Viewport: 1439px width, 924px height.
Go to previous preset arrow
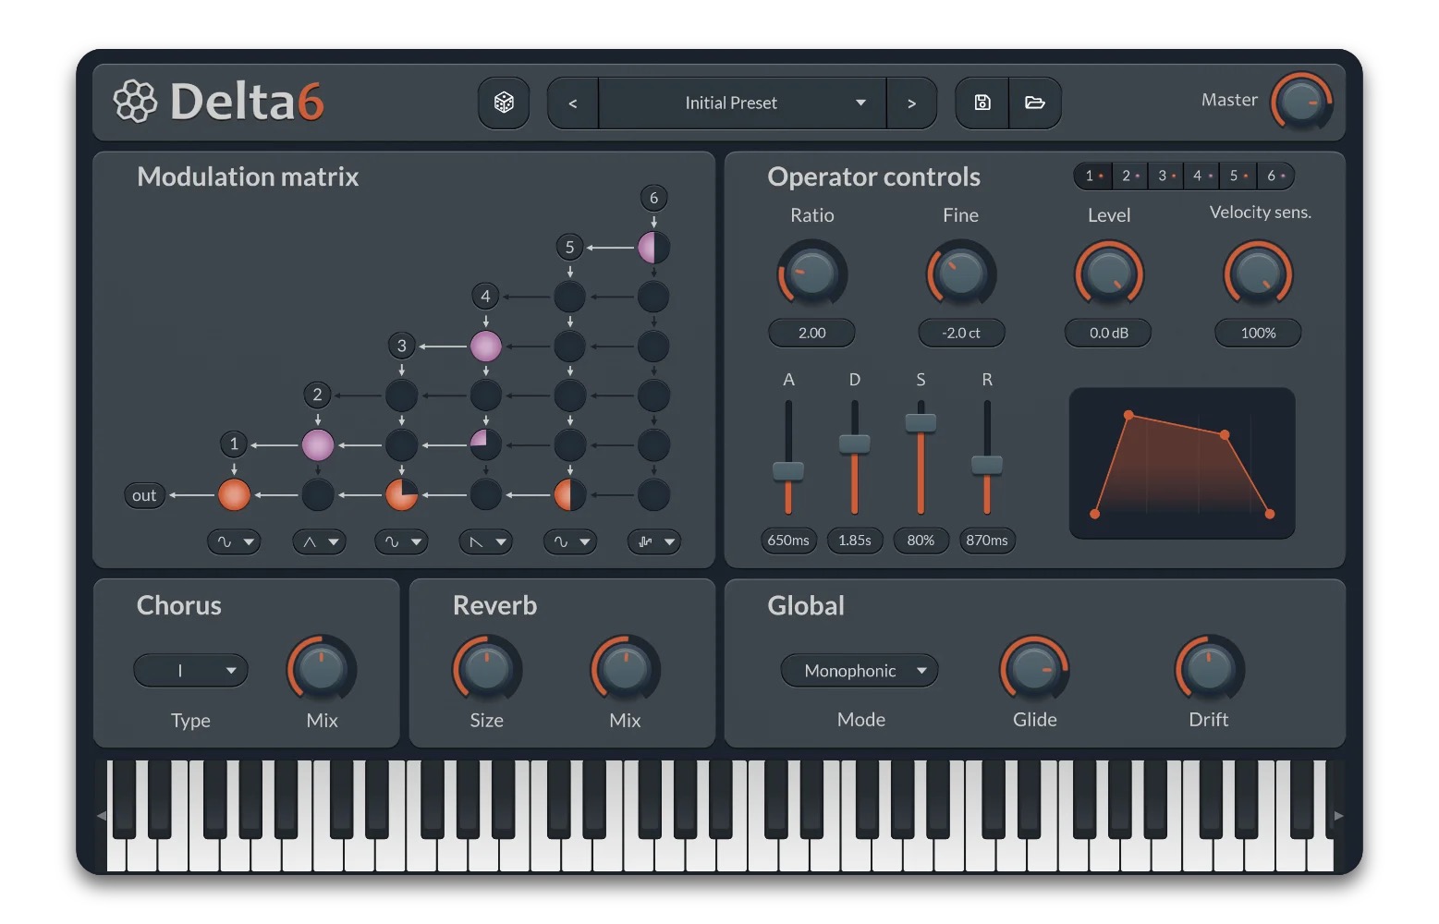pos(573,103)
